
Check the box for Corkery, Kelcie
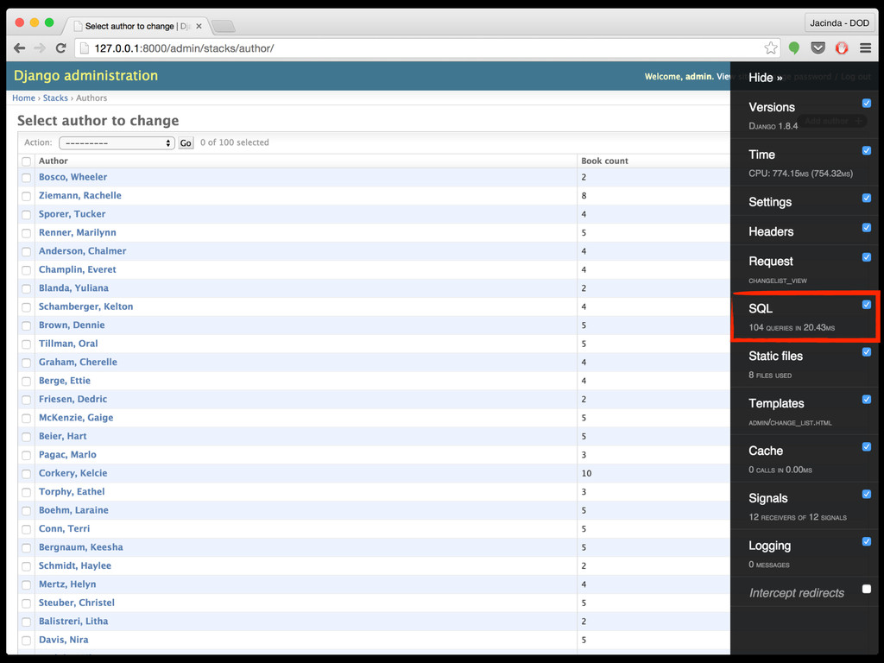point(27,474)
